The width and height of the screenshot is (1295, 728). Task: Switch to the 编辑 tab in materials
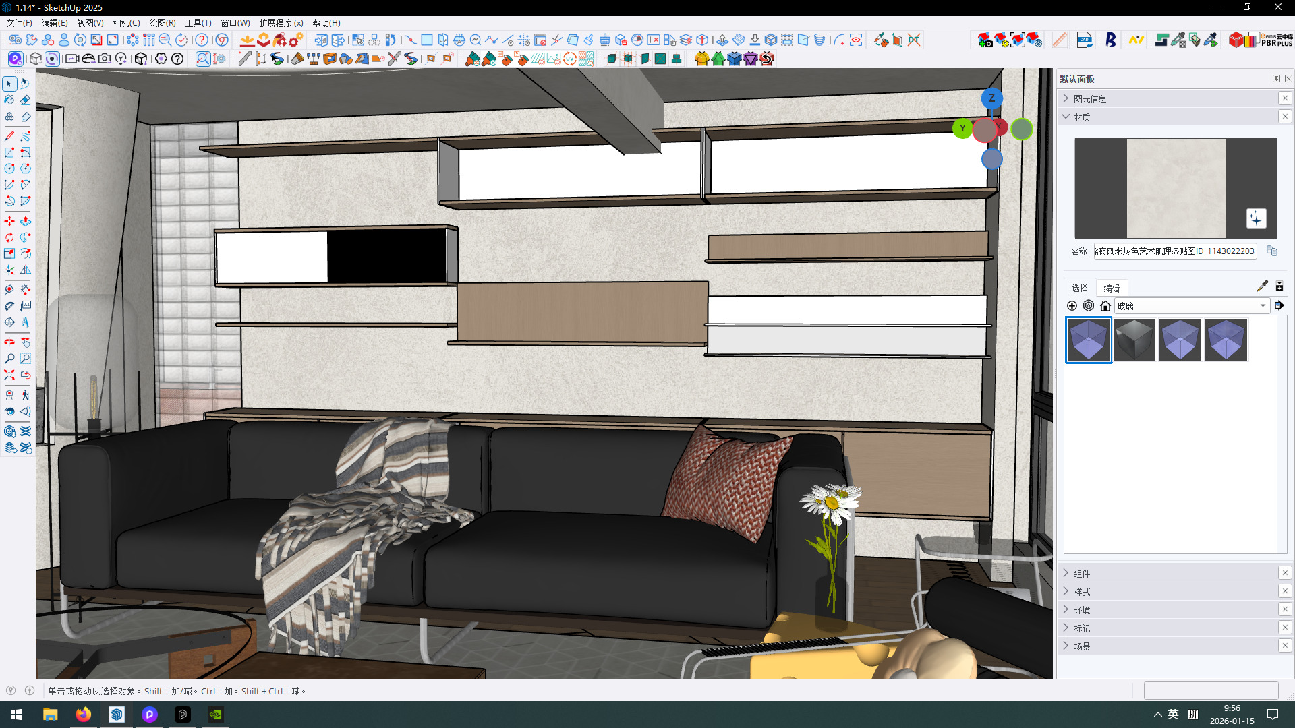tap(1112, 288)
